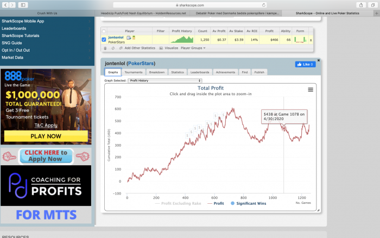
Task: Uncheck the jontenlol row checkbox
Action: click(104, 39)
